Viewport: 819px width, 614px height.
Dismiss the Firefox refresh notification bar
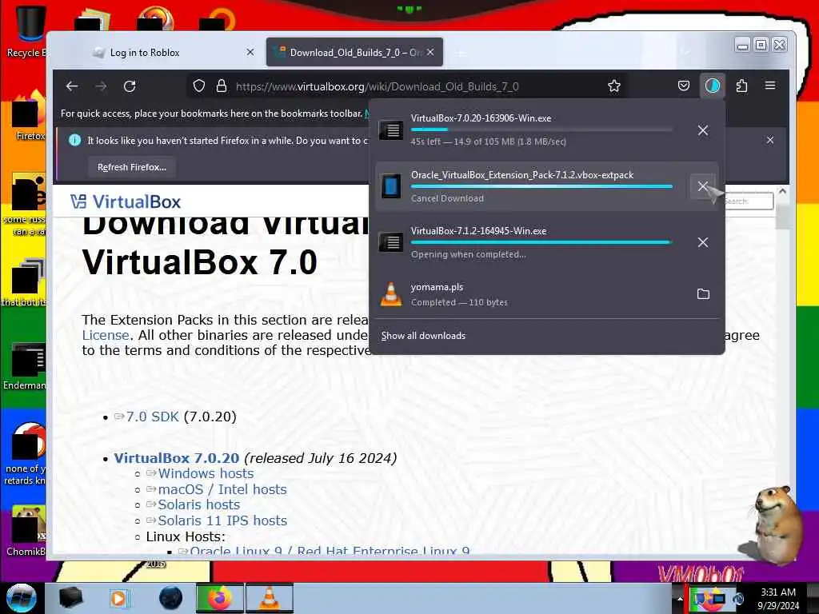tap(770, 140)
